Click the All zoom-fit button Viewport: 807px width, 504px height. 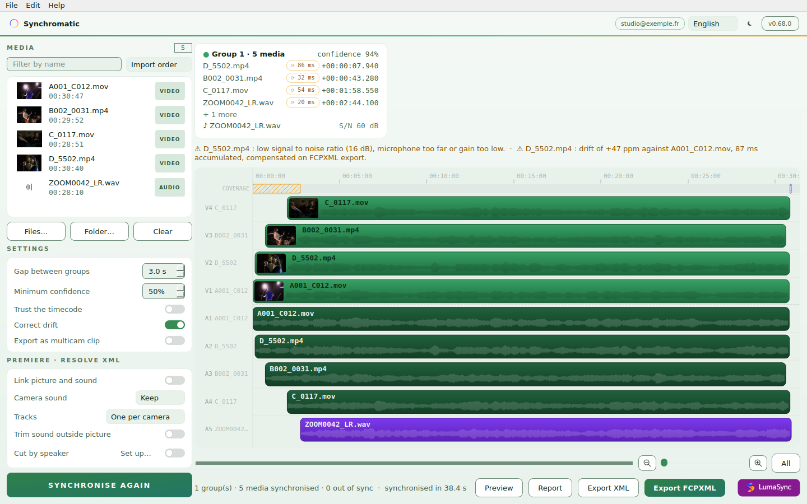point(786,463)
